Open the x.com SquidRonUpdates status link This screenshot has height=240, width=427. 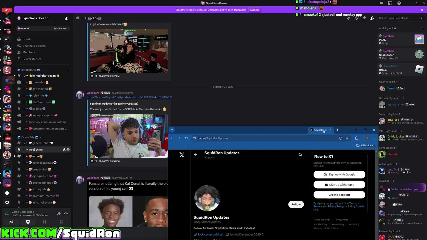pyautogui.click(x=129, y=97)
